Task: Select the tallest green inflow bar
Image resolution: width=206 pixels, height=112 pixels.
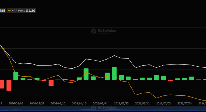Action: coord(114,73)
